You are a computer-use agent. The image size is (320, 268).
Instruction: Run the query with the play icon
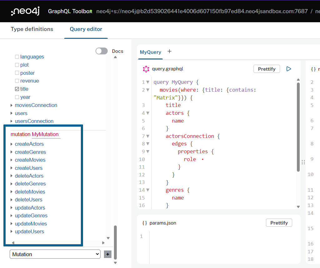(288, 69)
